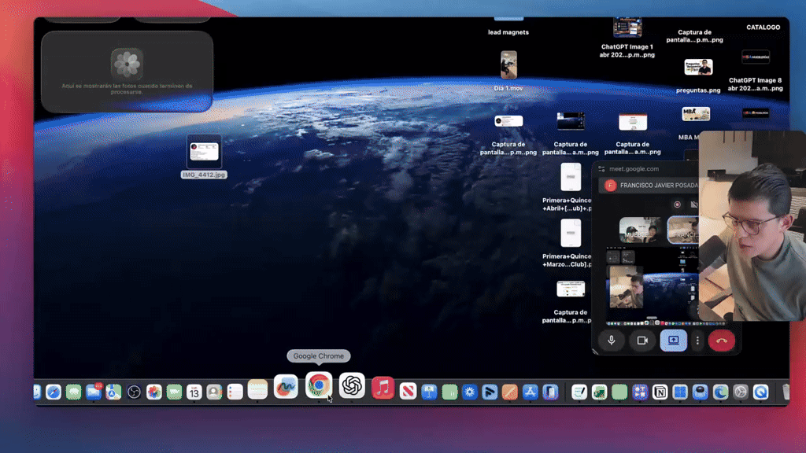Select the Dia 1.mov desktop file
This screenshot has height=453, width=806.
pyautogui.click(x=508, y=71)
